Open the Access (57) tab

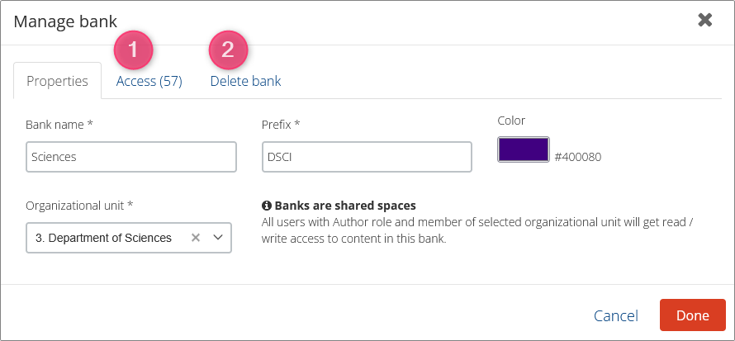click(149, 82)
